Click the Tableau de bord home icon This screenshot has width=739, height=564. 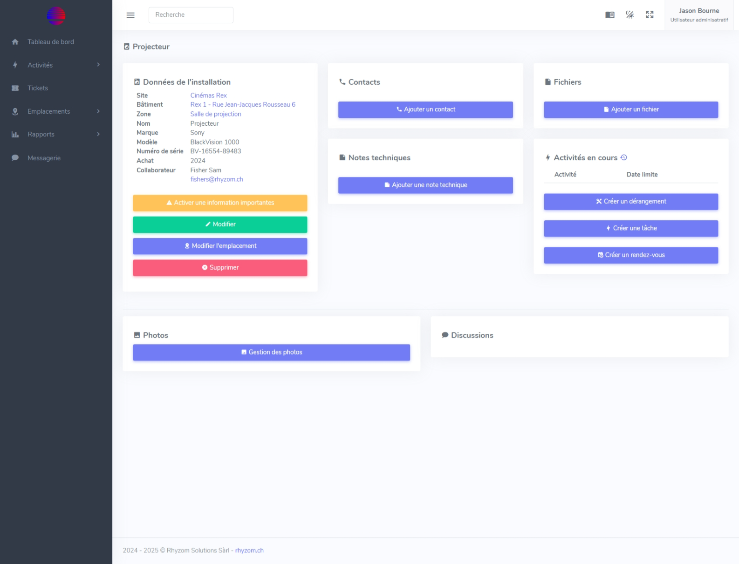[x=15, y=42]
